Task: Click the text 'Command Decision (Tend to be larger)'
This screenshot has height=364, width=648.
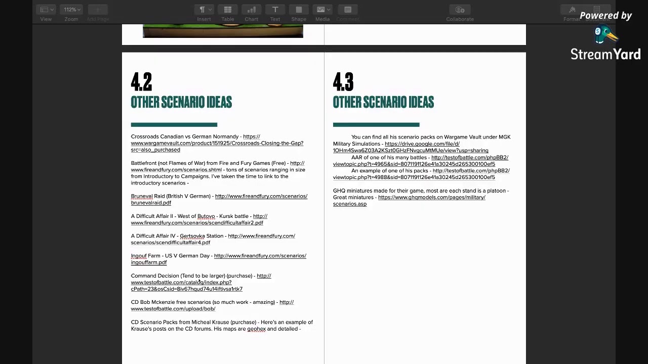Action: 178,276
